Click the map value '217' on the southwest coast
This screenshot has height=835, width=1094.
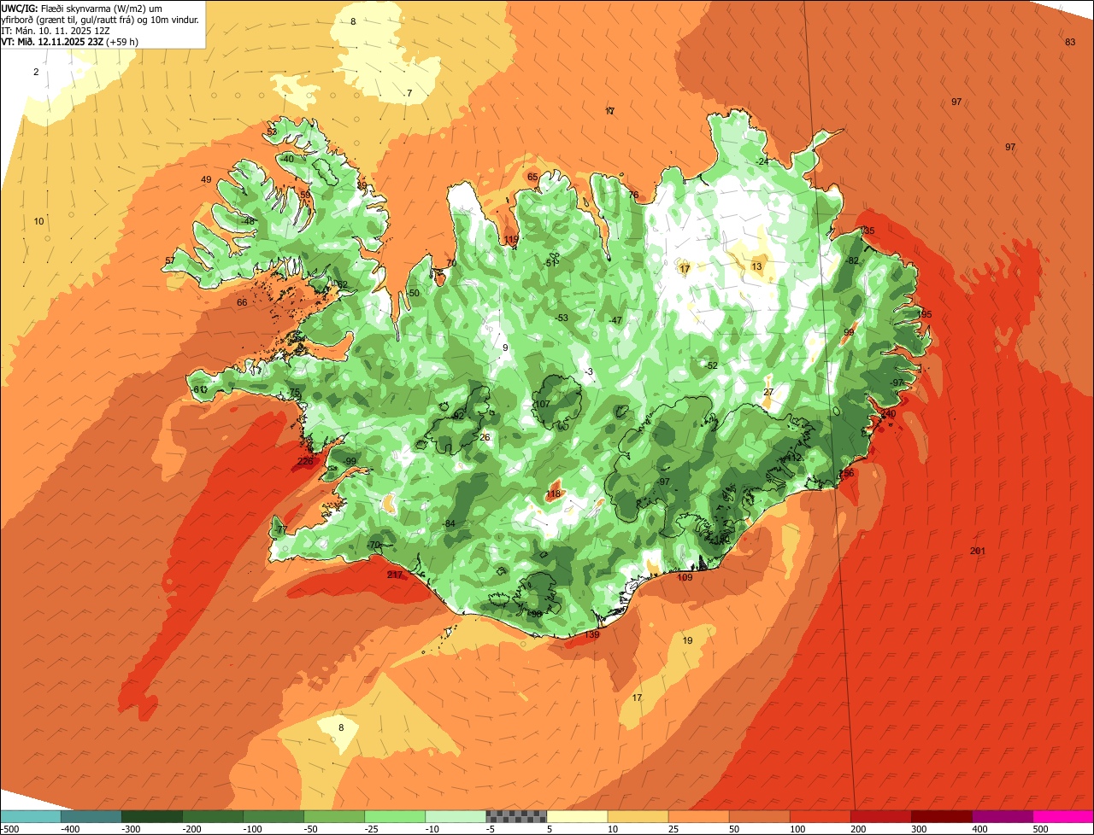395,575
